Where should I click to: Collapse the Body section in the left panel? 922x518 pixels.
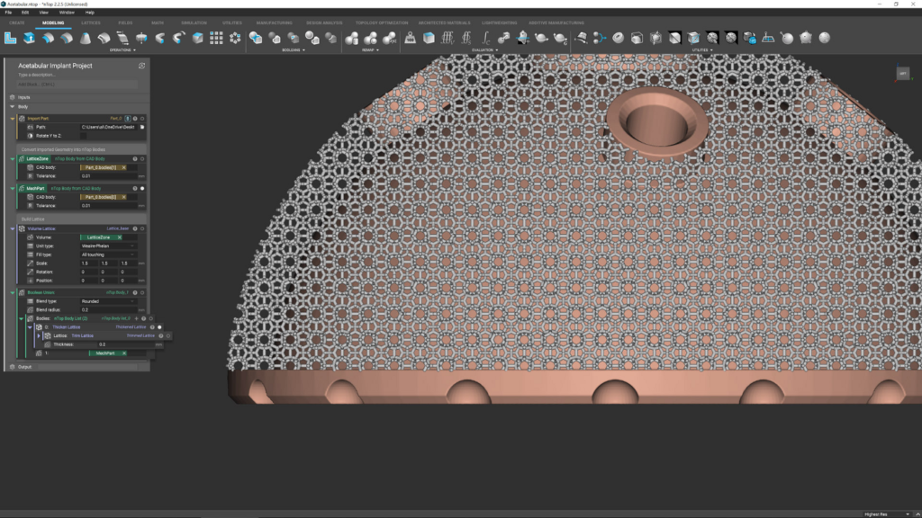[x=12, y=105]
